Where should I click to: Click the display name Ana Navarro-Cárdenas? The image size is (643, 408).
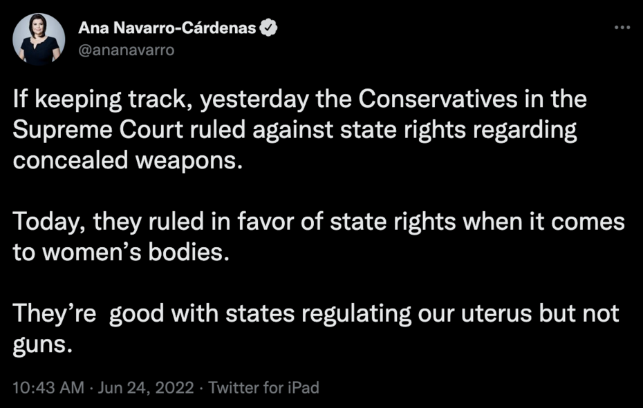(168, 28)
